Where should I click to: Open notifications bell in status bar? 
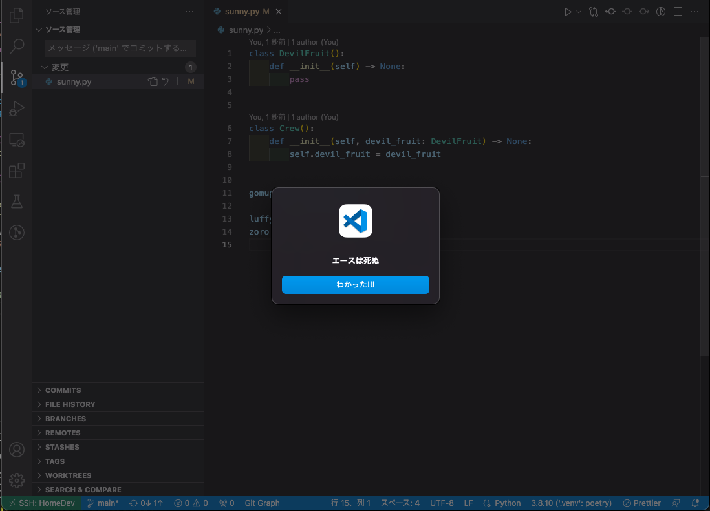(x=696, y=503)
